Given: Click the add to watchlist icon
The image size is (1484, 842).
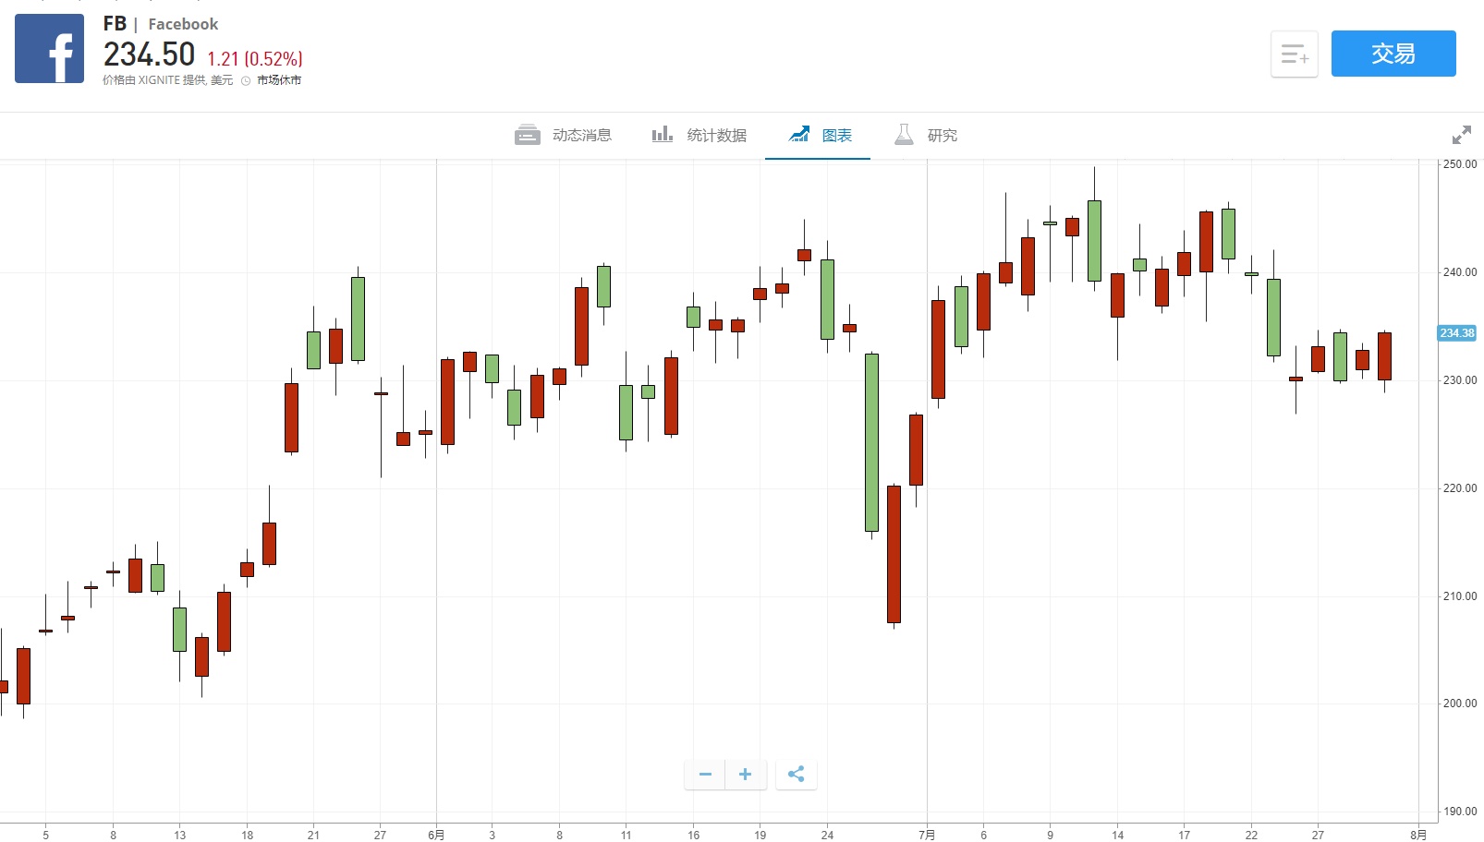Looking at the screenshot, I should [1294, 54].
